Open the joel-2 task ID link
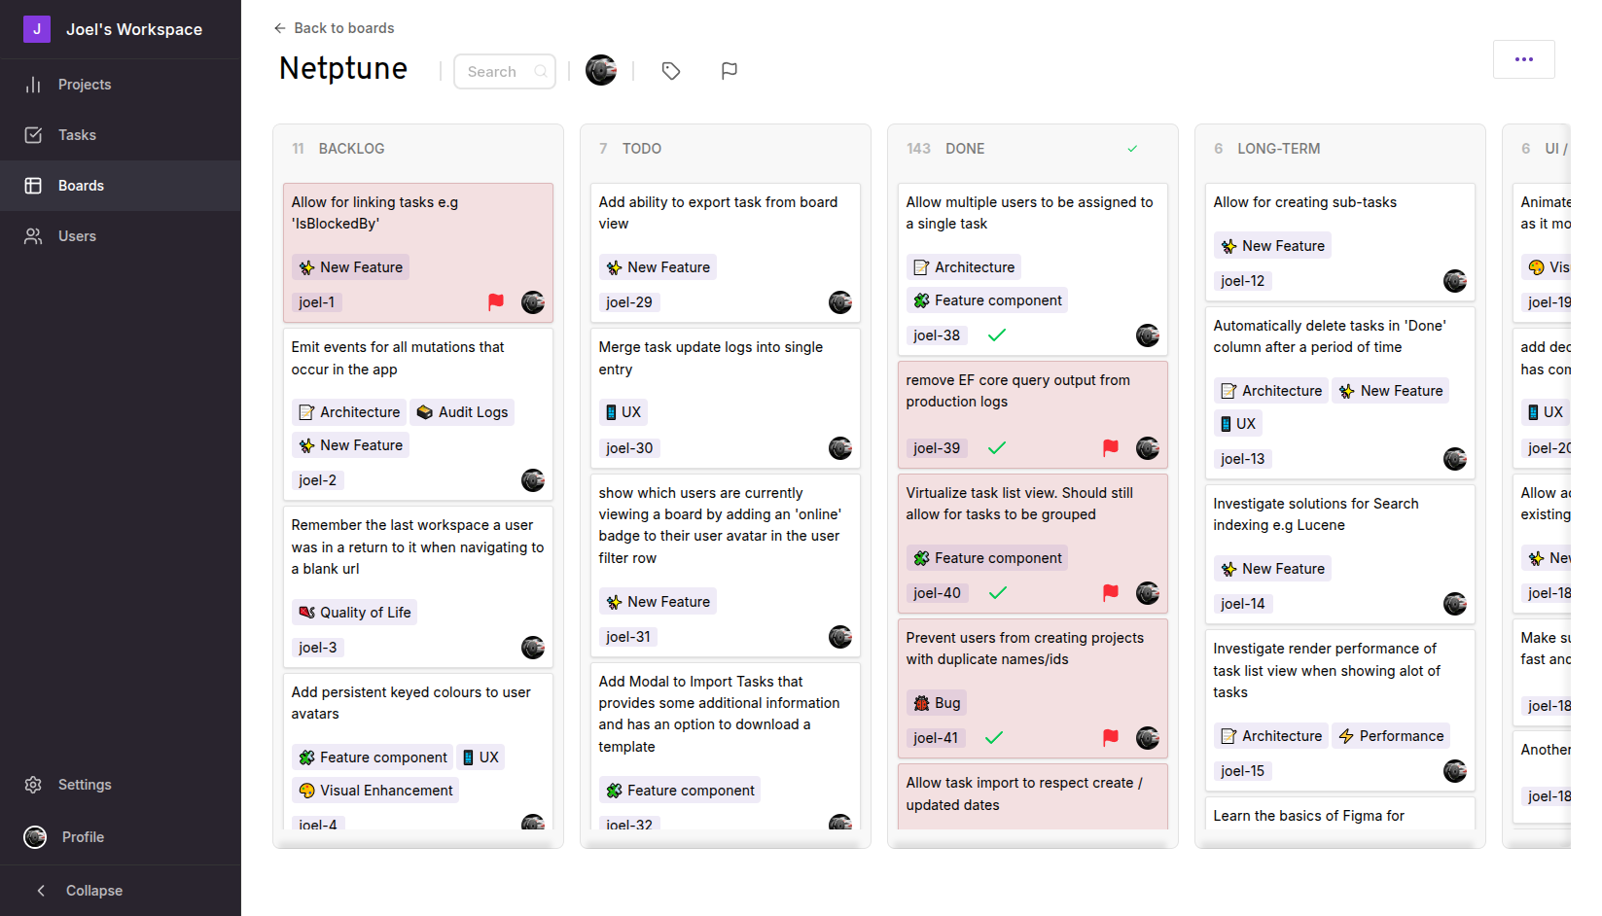 [318, 480]
